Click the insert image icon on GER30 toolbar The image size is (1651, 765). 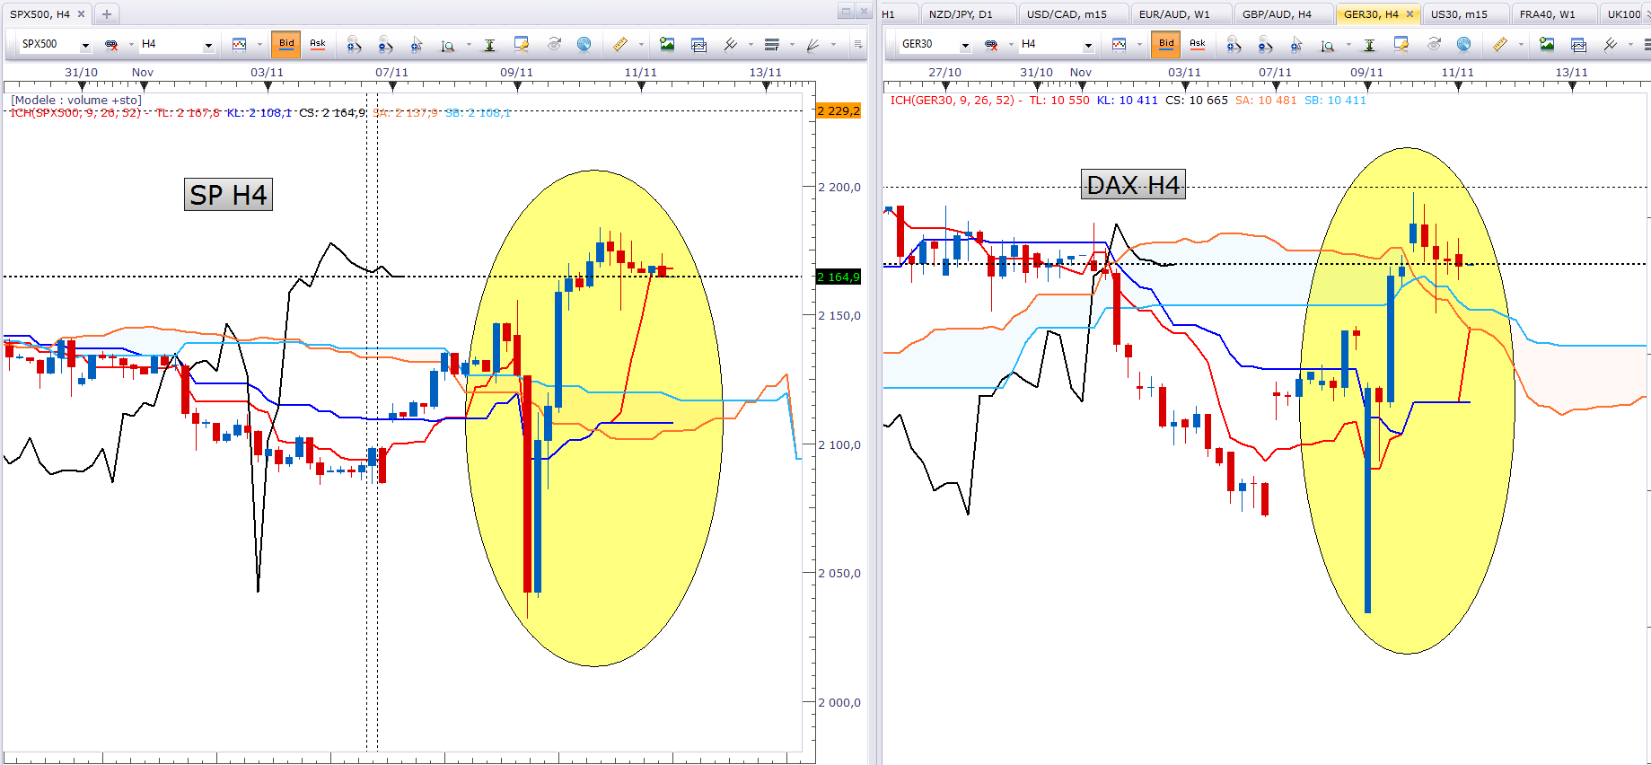(x=1547, y=44)
